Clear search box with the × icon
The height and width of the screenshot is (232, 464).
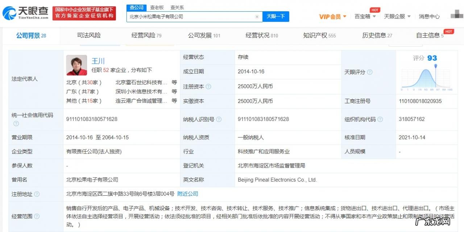pos(257,16)
